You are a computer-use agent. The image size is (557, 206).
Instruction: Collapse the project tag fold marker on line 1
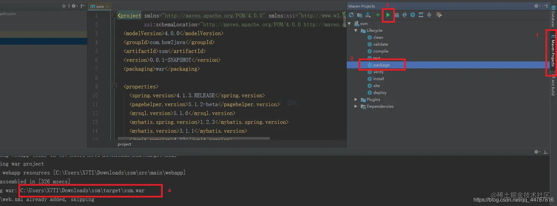coord(115,15)
